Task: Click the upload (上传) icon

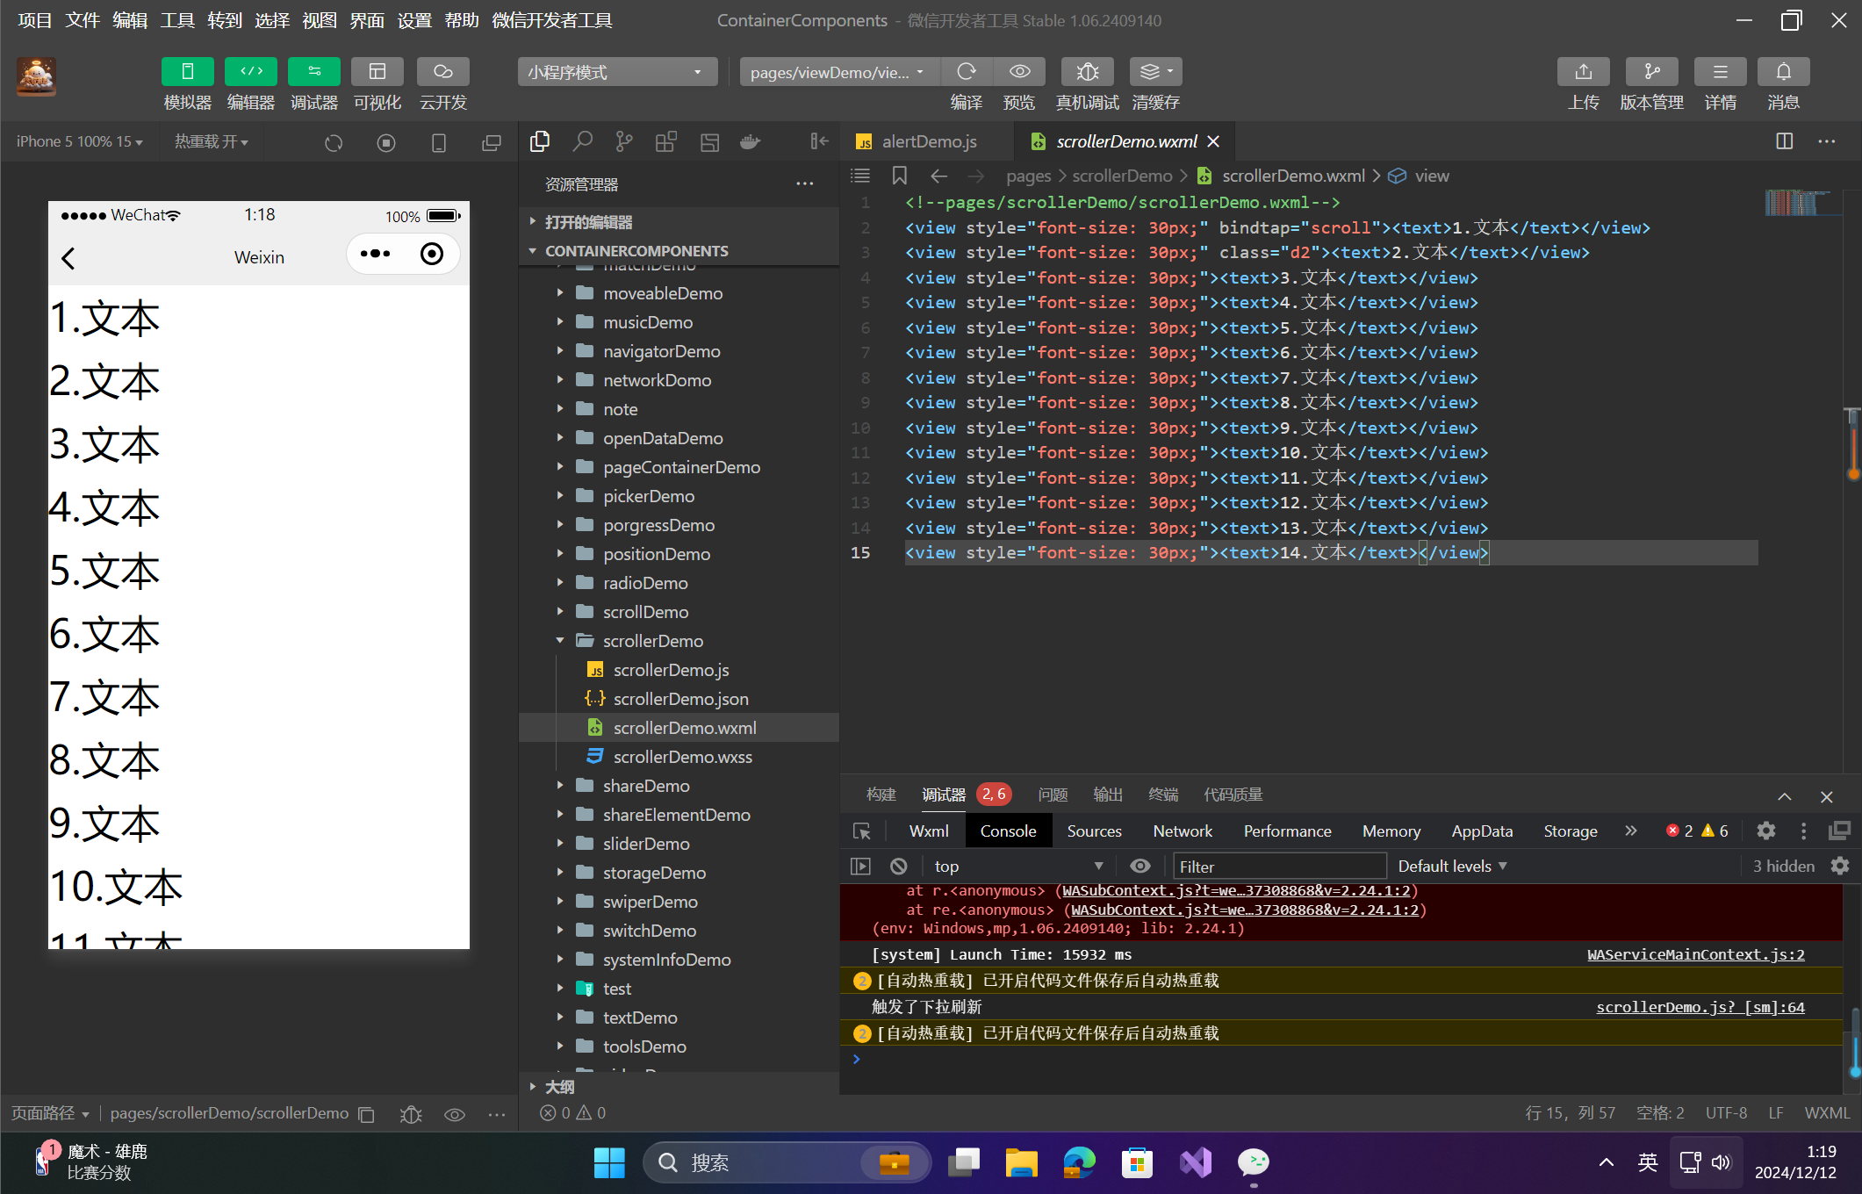Action: (1583, 72)
